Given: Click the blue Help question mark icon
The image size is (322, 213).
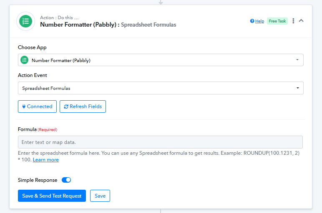Looking at the screenshot, I should (252, 21).
